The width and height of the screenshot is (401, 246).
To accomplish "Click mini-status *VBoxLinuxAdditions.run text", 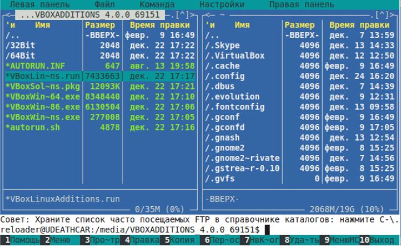I will [62, 199].
